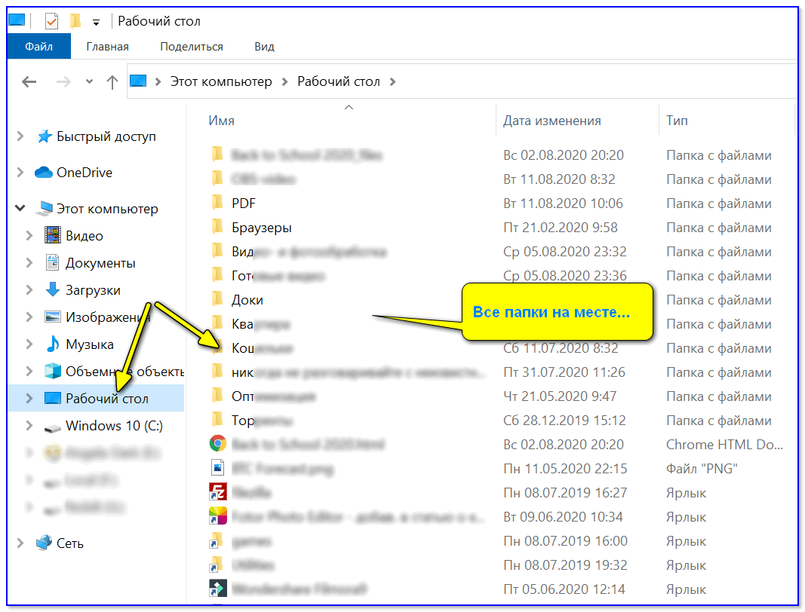Image resolution: width=805 pixels, height=612 pixels.
Task: Select Сеть in the navigation pane
Action: coord(69,543)
